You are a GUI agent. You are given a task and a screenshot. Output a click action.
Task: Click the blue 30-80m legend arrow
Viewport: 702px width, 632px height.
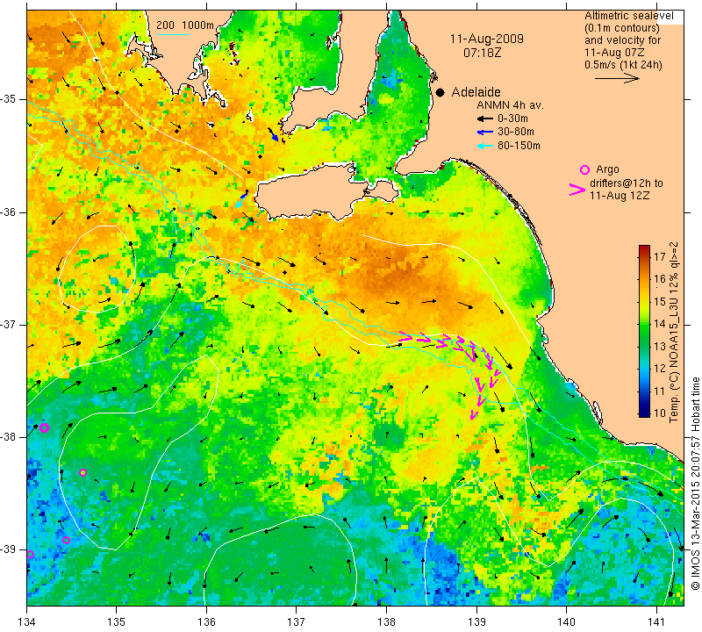[485, 133]
